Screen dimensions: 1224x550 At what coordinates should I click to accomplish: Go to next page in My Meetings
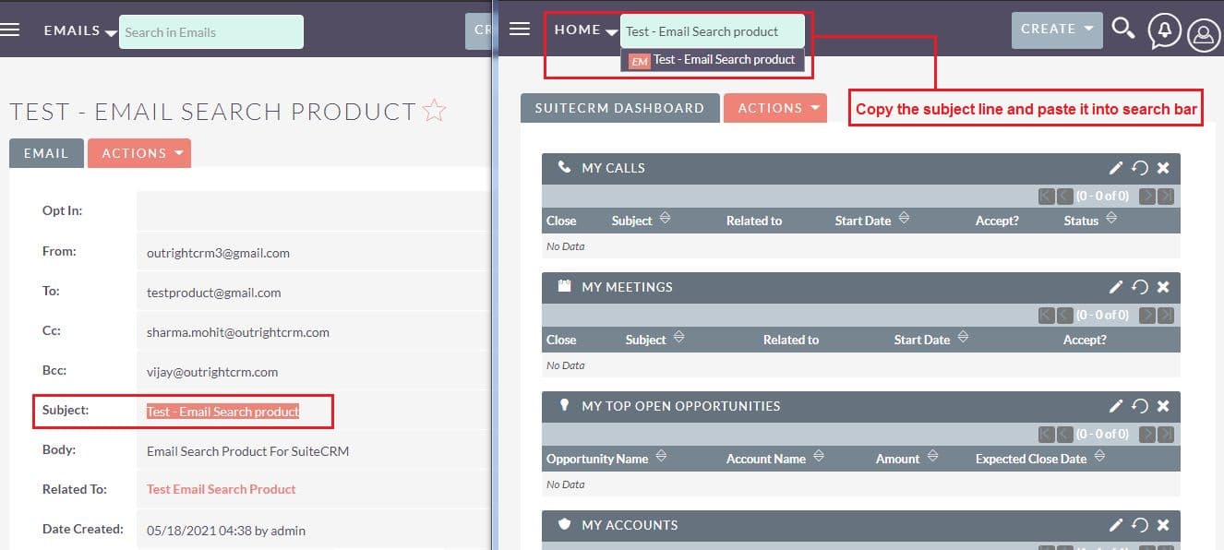point(1147,315)
